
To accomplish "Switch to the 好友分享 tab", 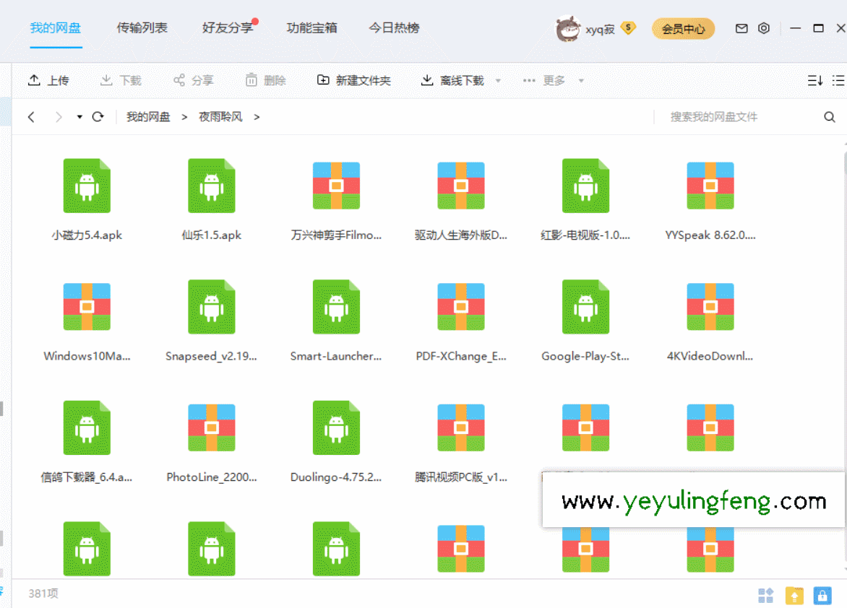I will (228, 28).
